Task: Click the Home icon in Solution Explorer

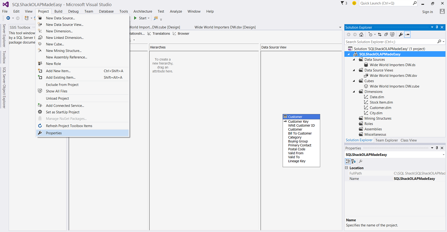Action: [361, 35]
